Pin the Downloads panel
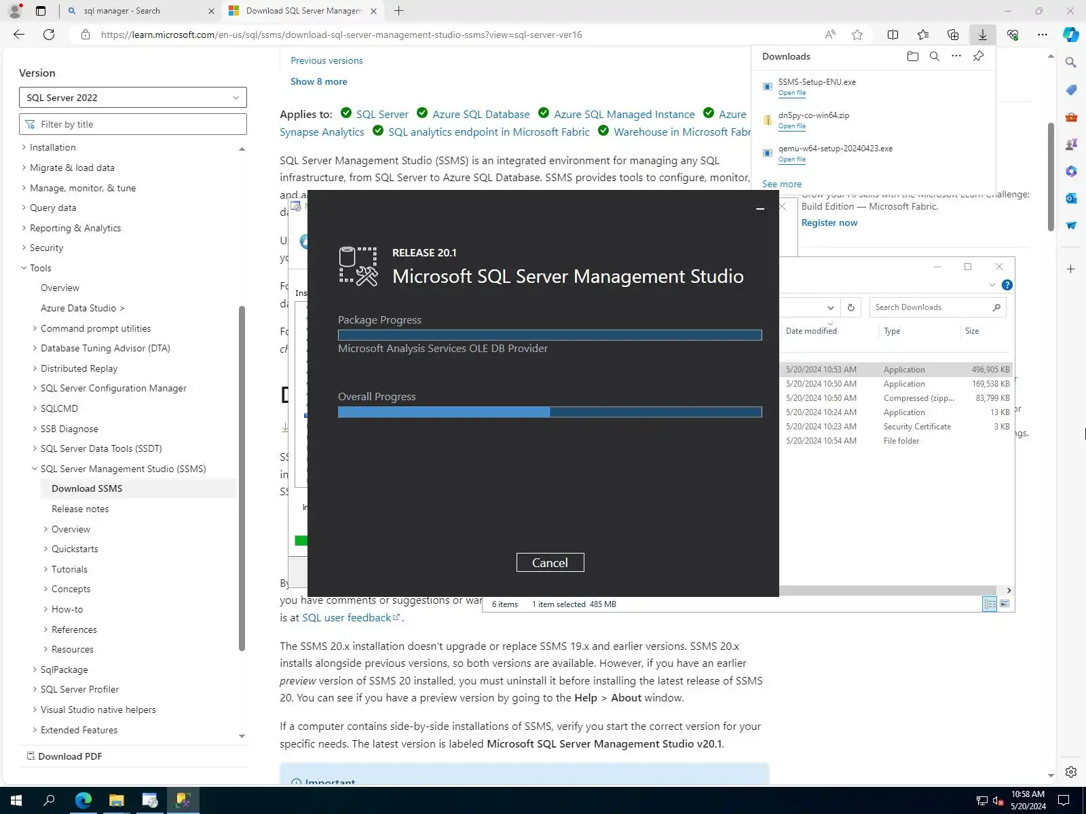Viewport: 1086px width, 814px height. coord(978,56)
